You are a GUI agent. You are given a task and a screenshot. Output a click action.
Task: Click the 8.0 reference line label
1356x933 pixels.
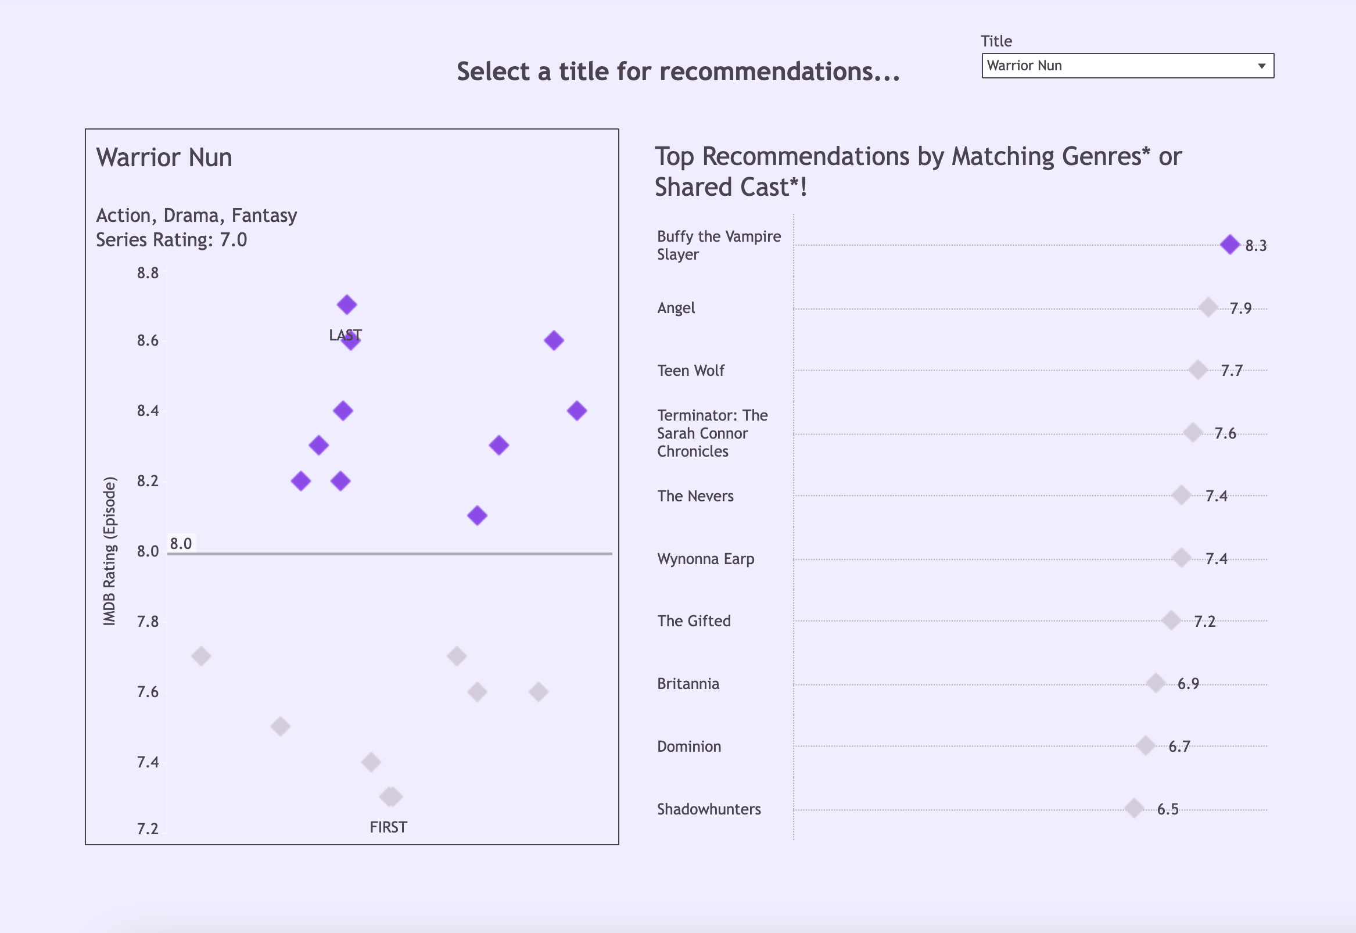pos(181,544)
